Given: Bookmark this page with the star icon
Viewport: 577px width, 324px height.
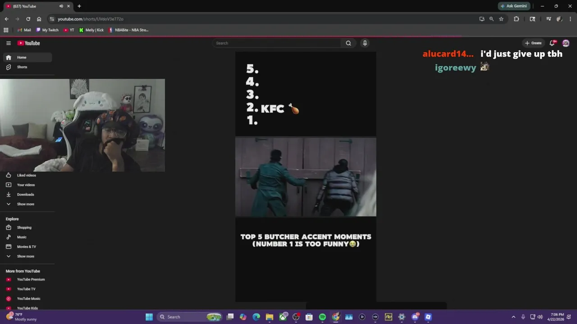Looking at the screenshot, I should pyautogui.click(x=501, y=19).
